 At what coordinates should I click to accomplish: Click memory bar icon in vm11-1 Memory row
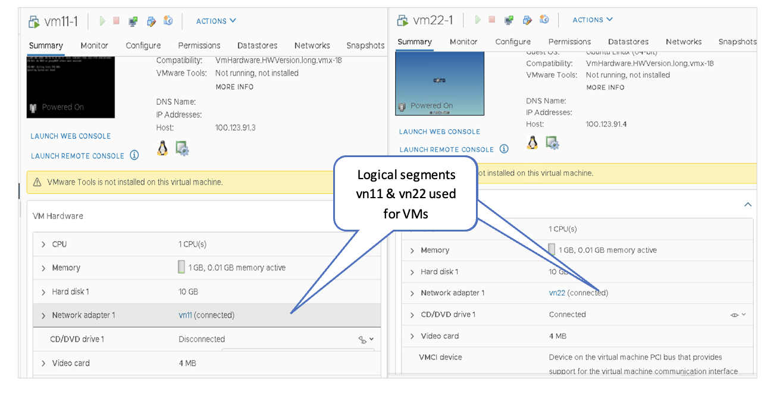pyautogui.click(x=181, y=267)
